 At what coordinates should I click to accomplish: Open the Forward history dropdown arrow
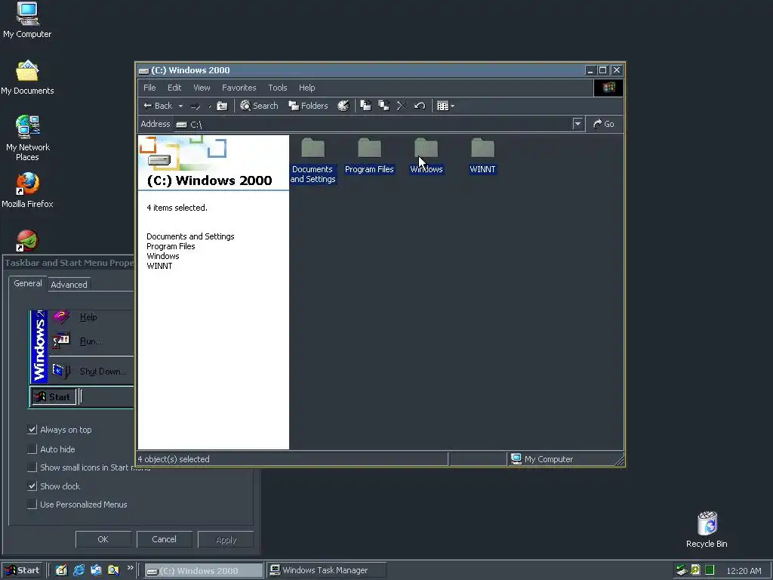pyautogui.click(x=210, y=106)
